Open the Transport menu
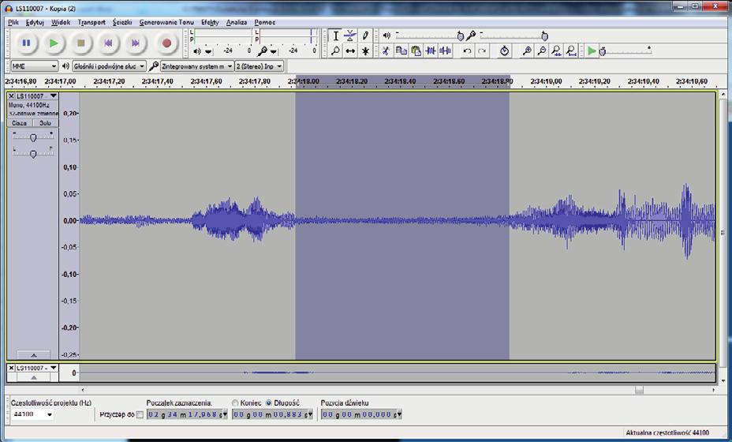732x442 pixels. [91, 22]
